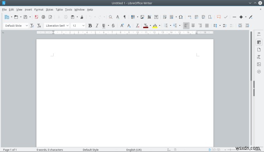Image resolution: width=264 pixels, height=152 pixels.
Task: Toggle Underline formatting
Action: click(x=104, y=26)
